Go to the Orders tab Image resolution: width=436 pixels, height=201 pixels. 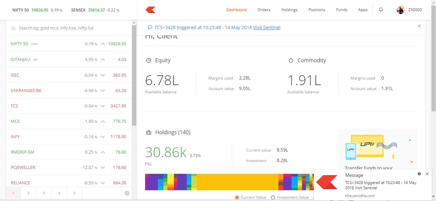click(x=264, y=10)
